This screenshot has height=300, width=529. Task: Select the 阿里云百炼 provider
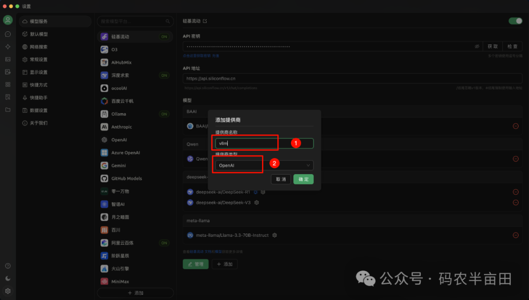point(135,243)
